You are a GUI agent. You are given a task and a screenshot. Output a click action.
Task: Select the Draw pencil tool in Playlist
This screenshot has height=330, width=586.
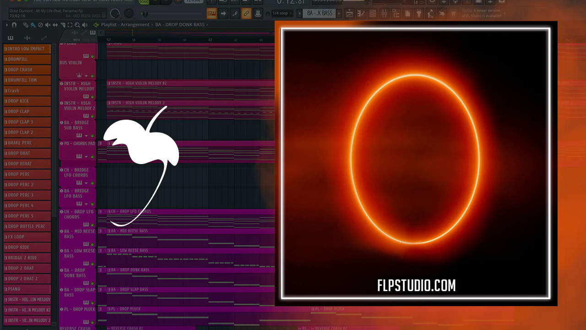(26, 25)
